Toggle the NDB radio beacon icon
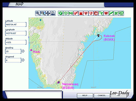 (71, 13)
